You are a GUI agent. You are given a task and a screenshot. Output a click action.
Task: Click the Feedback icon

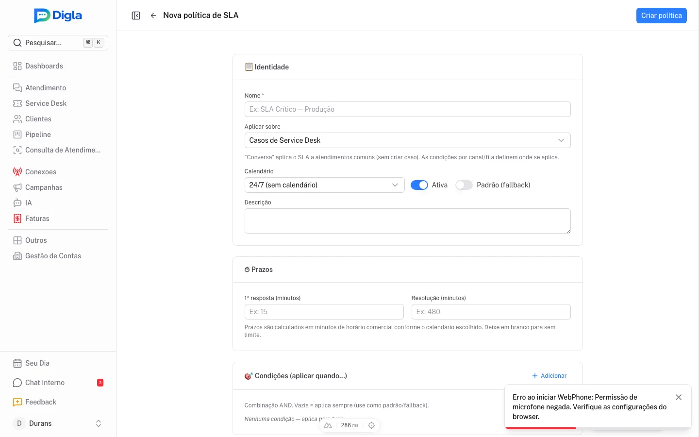pos(17,402)
